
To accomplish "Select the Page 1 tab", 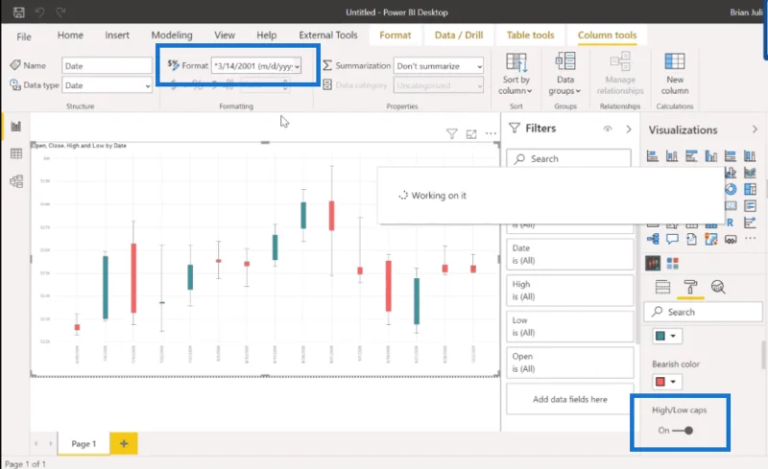I will (84, 443).
